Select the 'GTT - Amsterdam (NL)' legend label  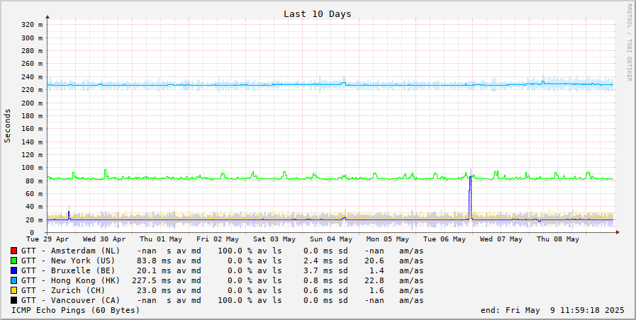coord(71,251)
